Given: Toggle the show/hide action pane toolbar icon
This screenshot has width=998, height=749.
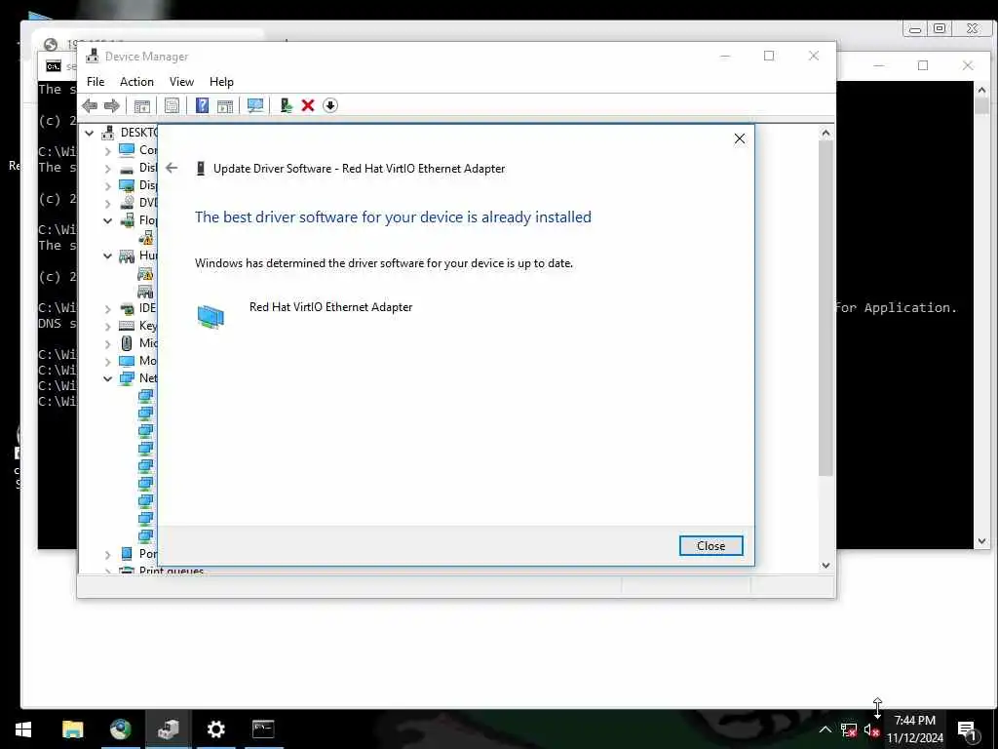Looking at the screenshot, I should tap(225, 105).
